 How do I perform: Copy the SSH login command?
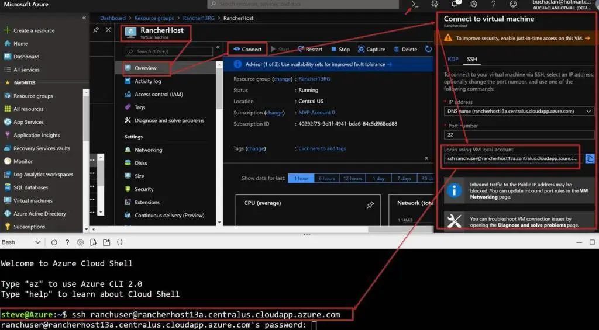[590, 158]
